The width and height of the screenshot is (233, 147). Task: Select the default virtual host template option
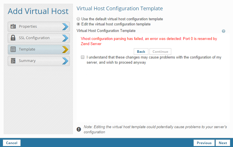coord(79,19)
